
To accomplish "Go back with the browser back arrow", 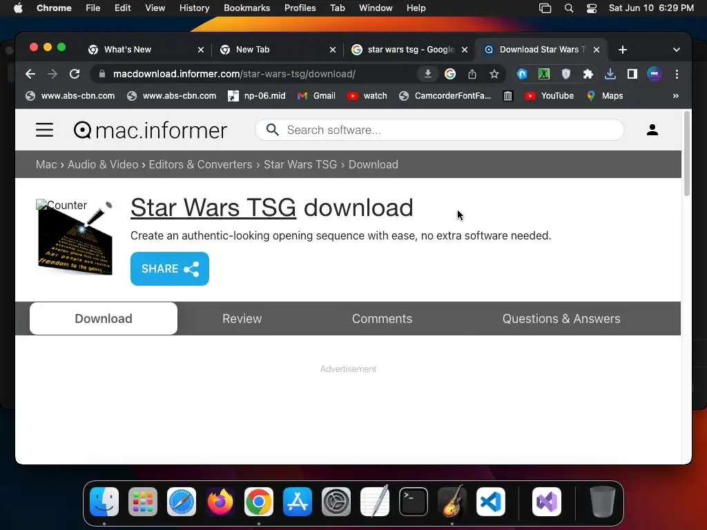I will (30, 74).
